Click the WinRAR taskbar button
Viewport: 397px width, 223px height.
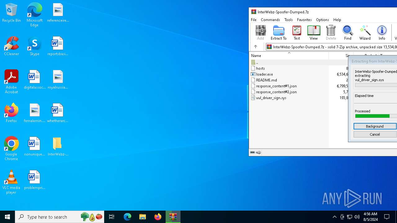click(x=173, y=217)
